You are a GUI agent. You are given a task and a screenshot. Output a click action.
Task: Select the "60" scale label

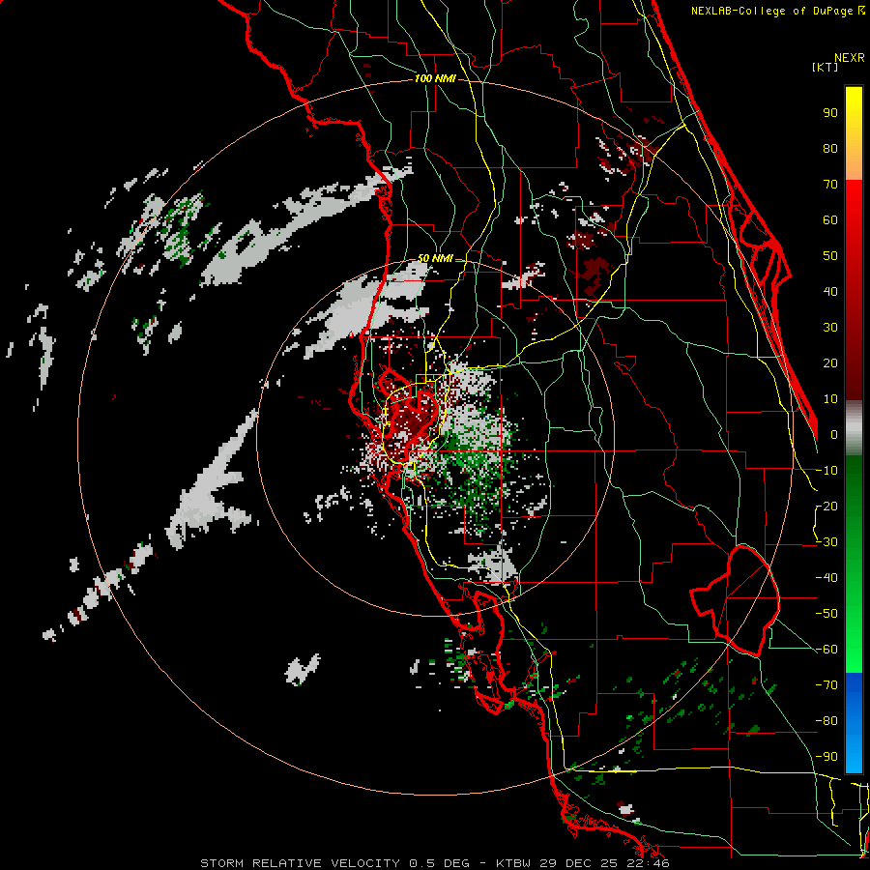(830, 220)
